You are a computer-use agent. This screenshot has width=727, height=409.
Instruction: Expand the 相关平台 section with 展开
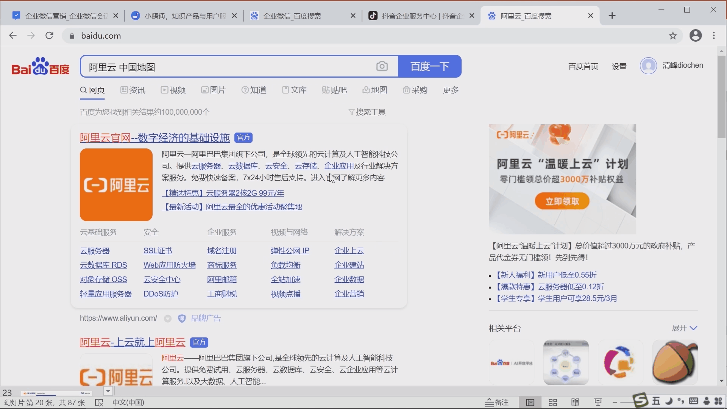coord(685,328)
